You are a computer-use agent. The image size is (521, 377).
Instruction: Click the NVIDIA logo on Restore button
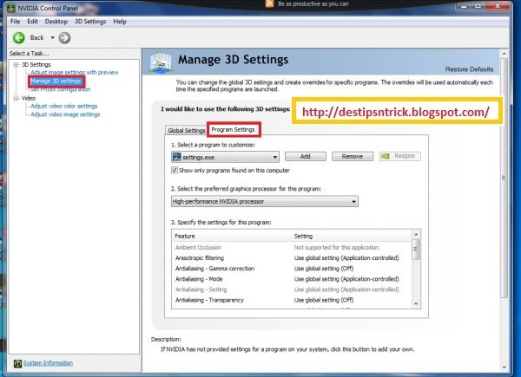pos(386,156)
